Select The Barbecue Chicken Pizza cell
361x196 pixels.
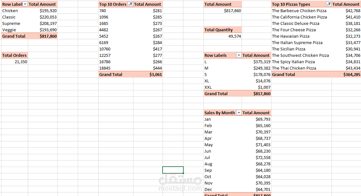(301, 11)
